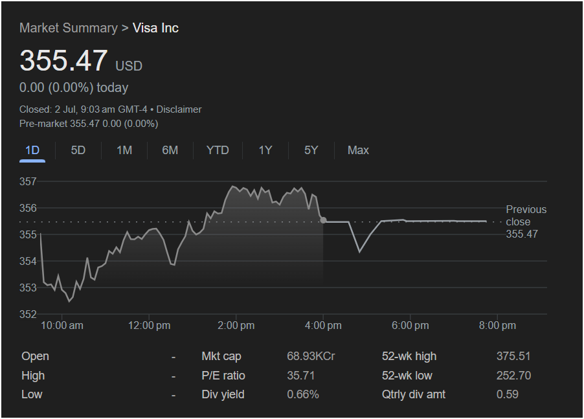Screen dimensions: 584x419
Task: Click the 52-wk low value 252.70
Action: click(x=513, y=376)
